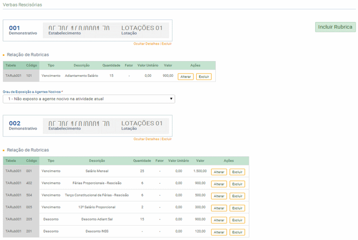Click Ocultar Detalhes under demonstrativo 002
The width and height of the screenshot is (358, 240).
[146, 139]
